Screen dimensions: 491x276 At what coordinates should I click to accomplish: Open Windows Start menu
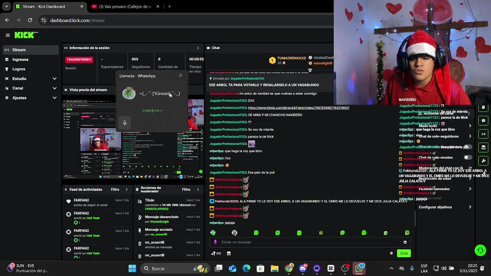[x=132, y=268]
